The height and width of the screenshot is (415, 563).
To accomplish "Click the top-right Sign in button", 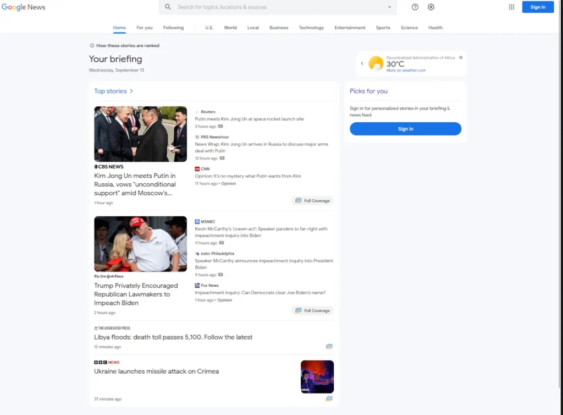I will [538, 7].
